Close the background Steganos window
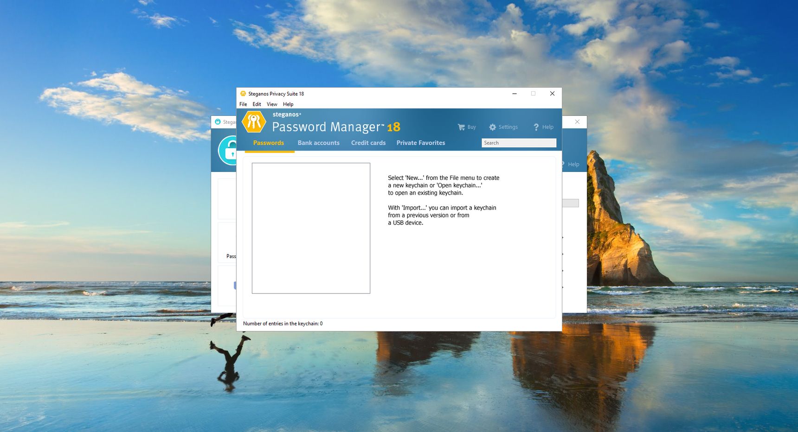 pos(577,122)
